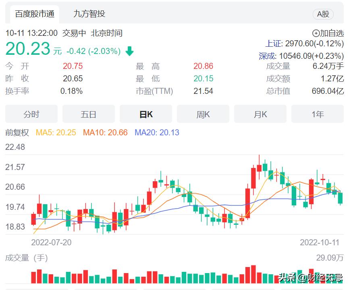Click the A股 market badge
The width and height of the screenshot is (351, 290).
coord(324,14)
